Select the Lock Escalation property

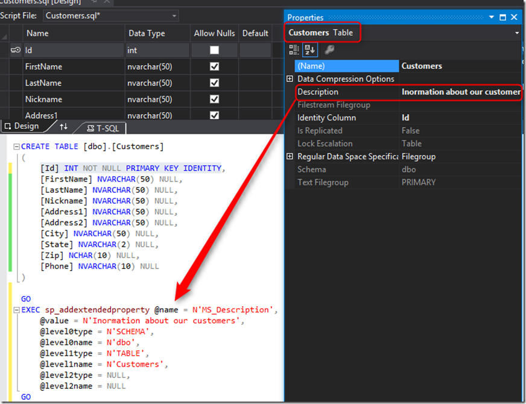pyautogui.click(x=346, y=144)
